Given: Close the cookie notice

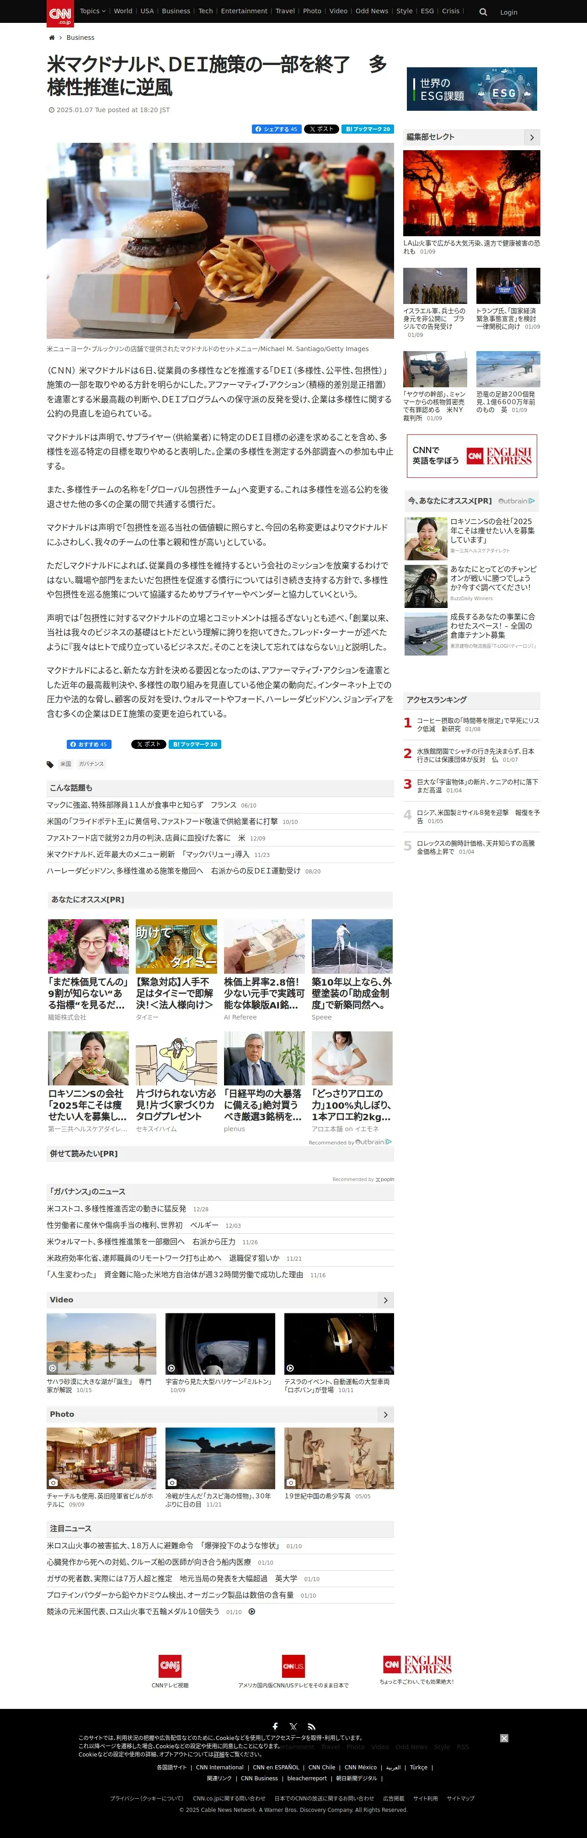Looking at the screenshot, I should click(x=504, y=1738).
